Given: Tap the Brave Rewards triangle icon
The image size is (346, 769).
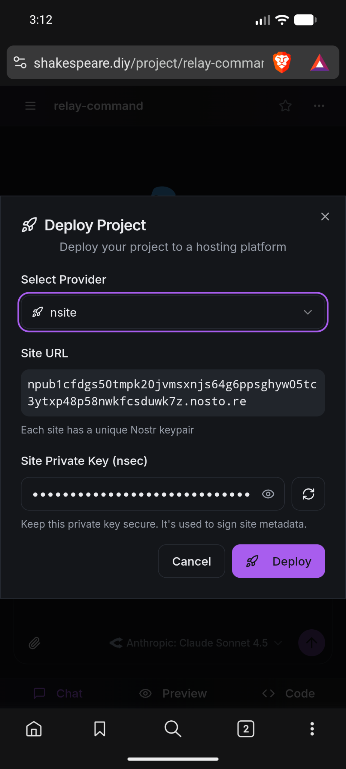Looking at the screenshot, I should click(319, 63).
